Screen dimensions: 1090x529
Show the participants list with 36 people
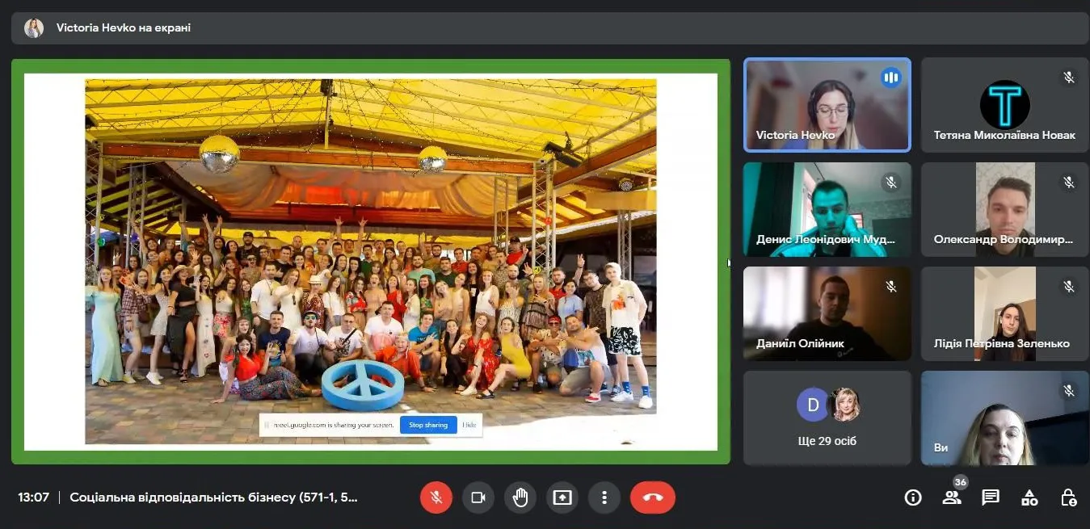point(952,498)
